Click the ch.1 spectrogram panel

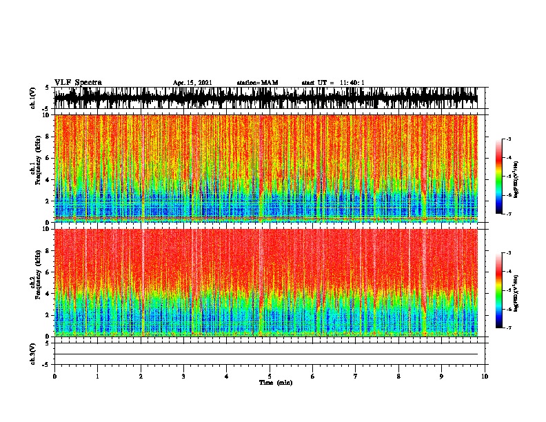pos(266,168)
